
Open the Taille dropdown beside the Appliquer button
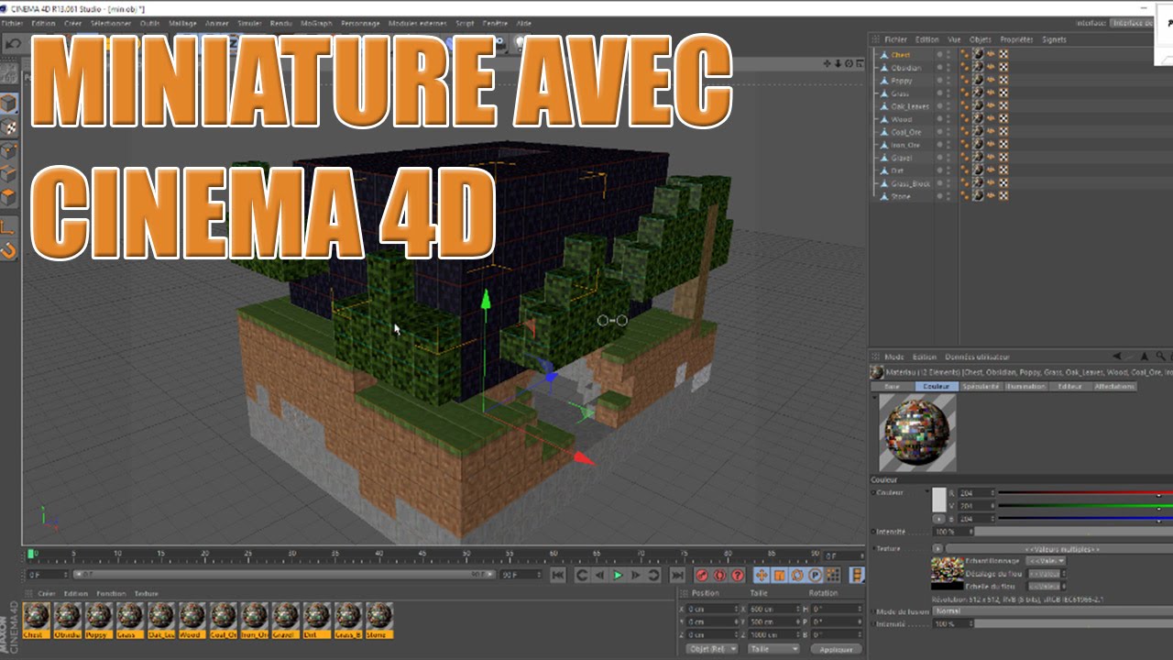coord(773,649)
